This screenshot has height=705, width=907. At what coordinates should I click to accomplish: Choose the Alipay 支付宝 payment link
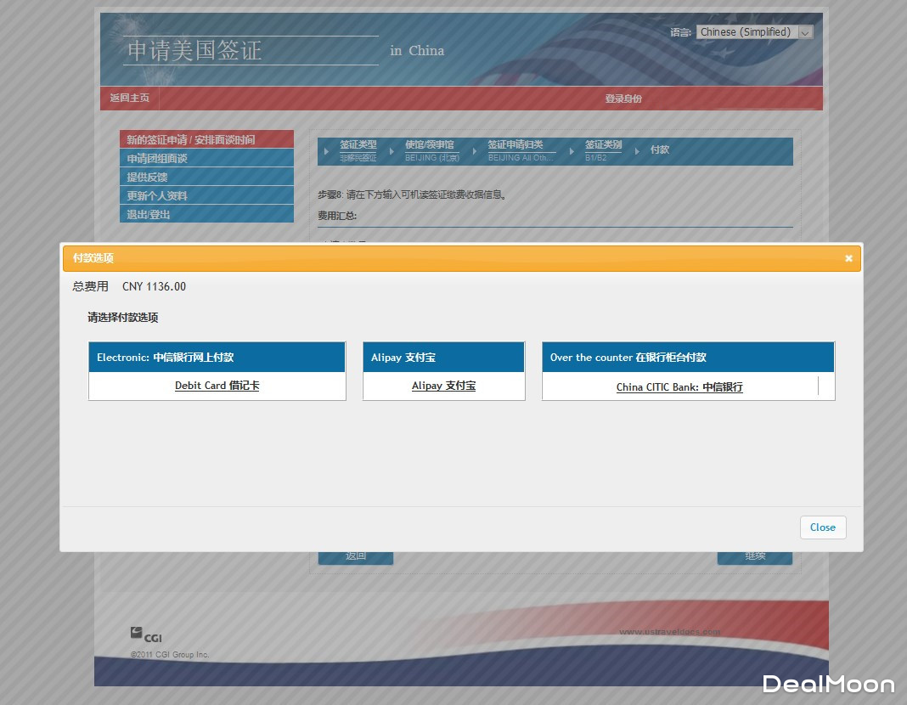(443, 386)
